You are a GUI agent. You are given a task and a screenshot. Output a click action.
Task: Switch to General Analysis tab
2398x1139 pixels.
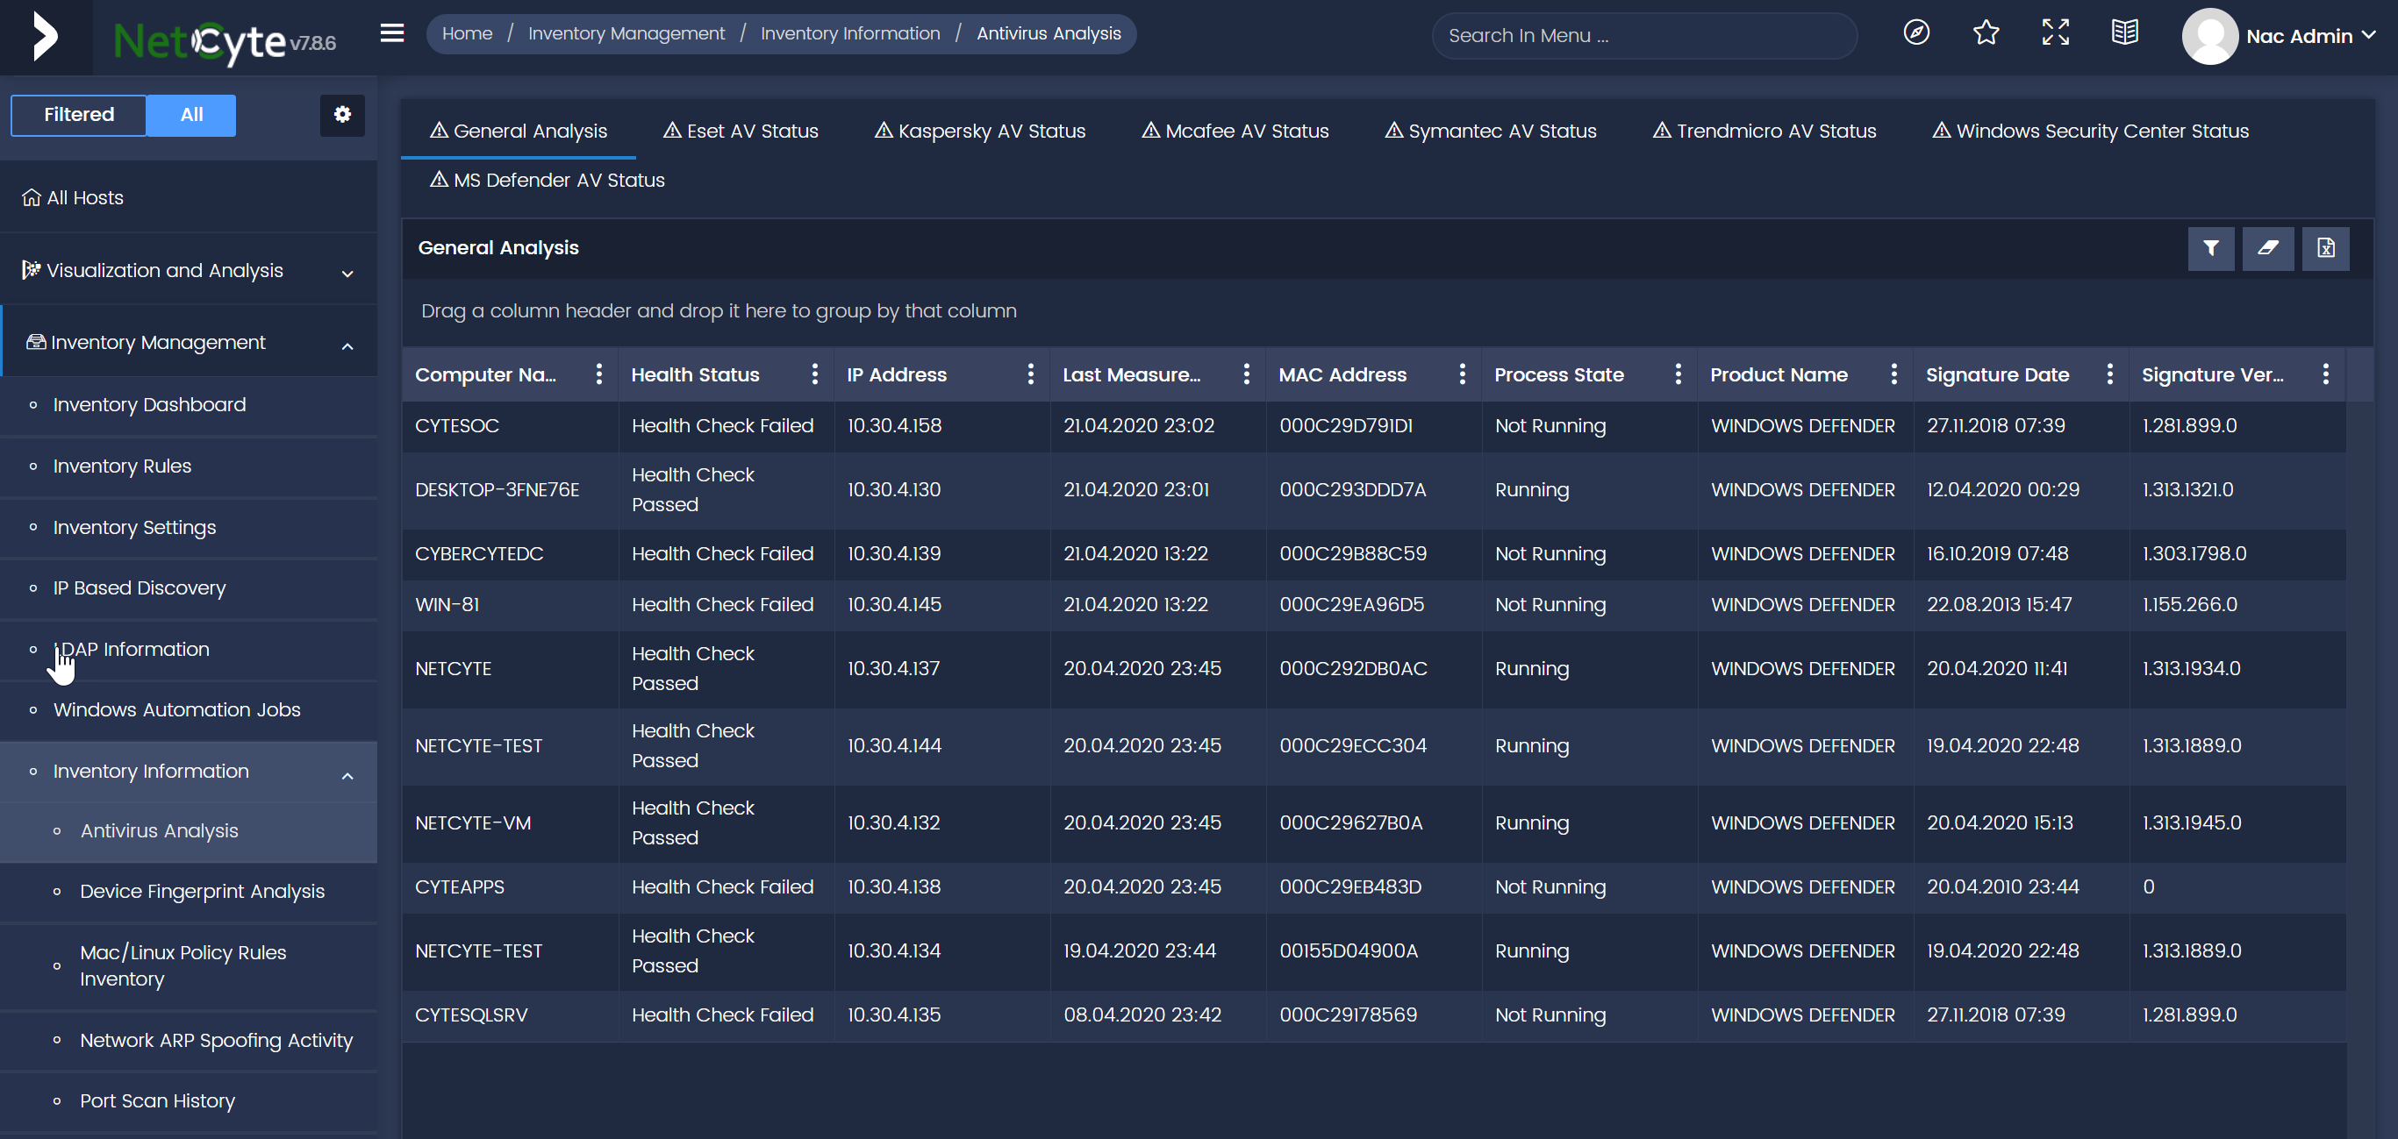point(519,132)
